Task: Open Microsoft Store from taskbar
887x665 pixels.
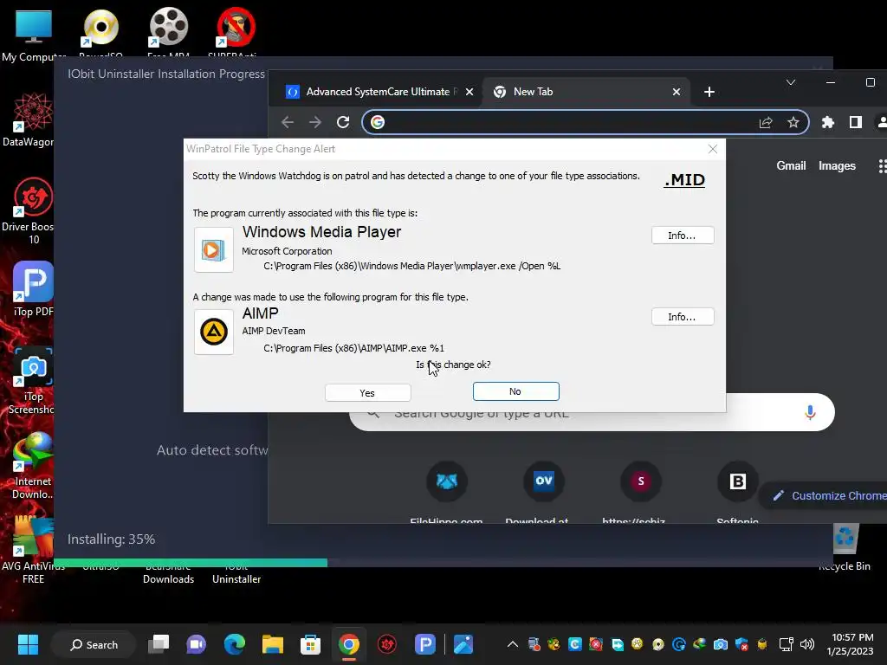Action: [x=310, y=644]
